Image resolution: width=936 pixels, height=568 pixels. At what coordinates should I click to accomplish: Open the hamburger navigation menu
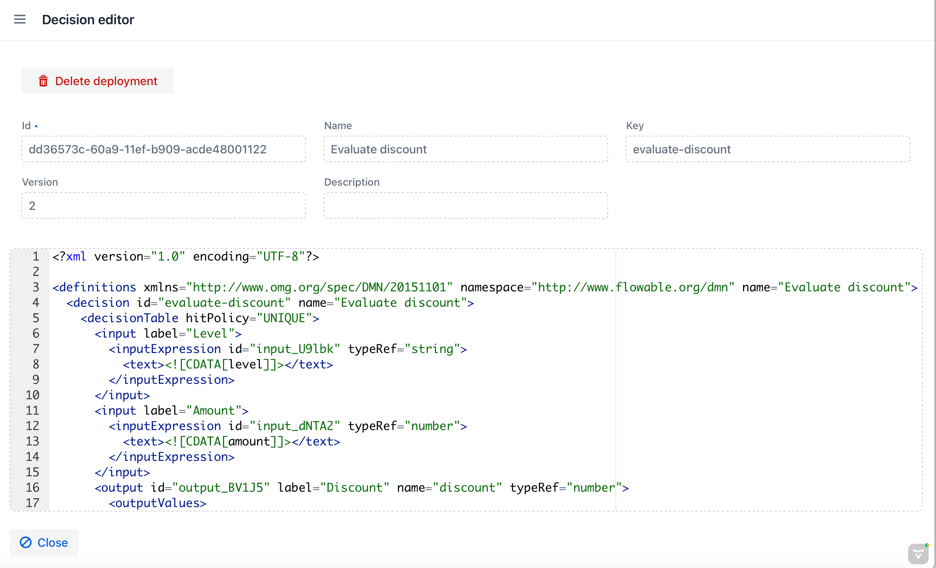20,19
